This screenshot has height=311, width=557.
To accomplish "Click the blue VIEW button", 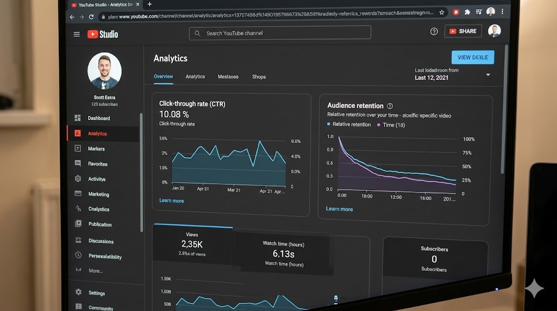I will 473,57.
